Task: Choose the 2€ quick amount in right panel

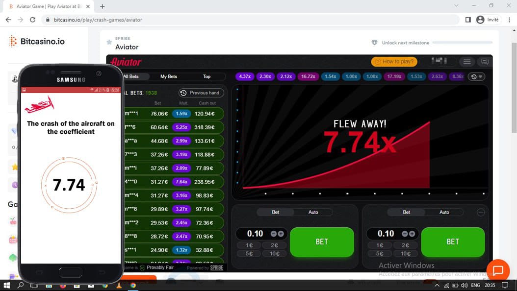Action: pos(405,245)
